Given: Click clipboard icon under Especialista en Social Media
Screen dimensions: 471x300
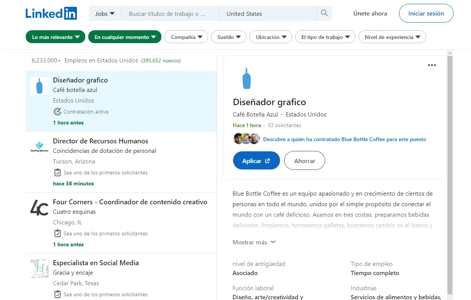Looking at the screenshot, I should [x=57, y=294].
